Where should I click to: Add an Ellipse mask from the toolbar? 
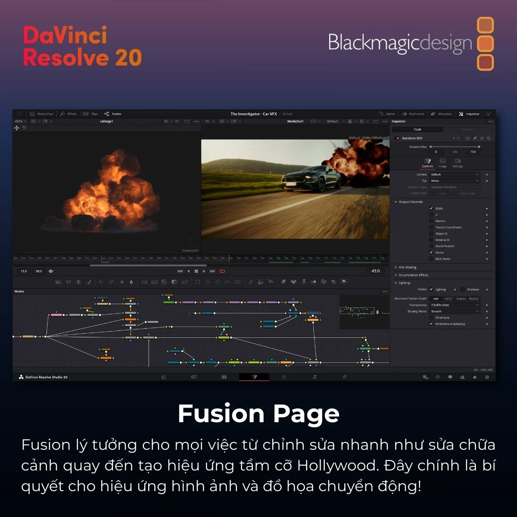pos(207,282)
